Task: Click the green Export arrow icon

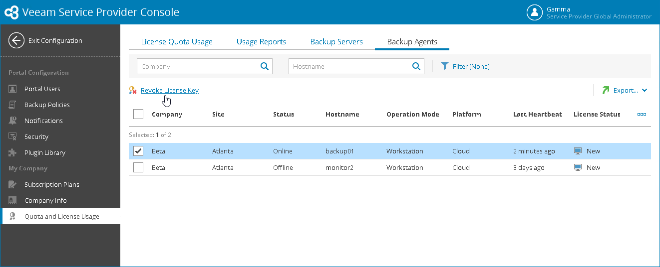Action: click(606, 90)
